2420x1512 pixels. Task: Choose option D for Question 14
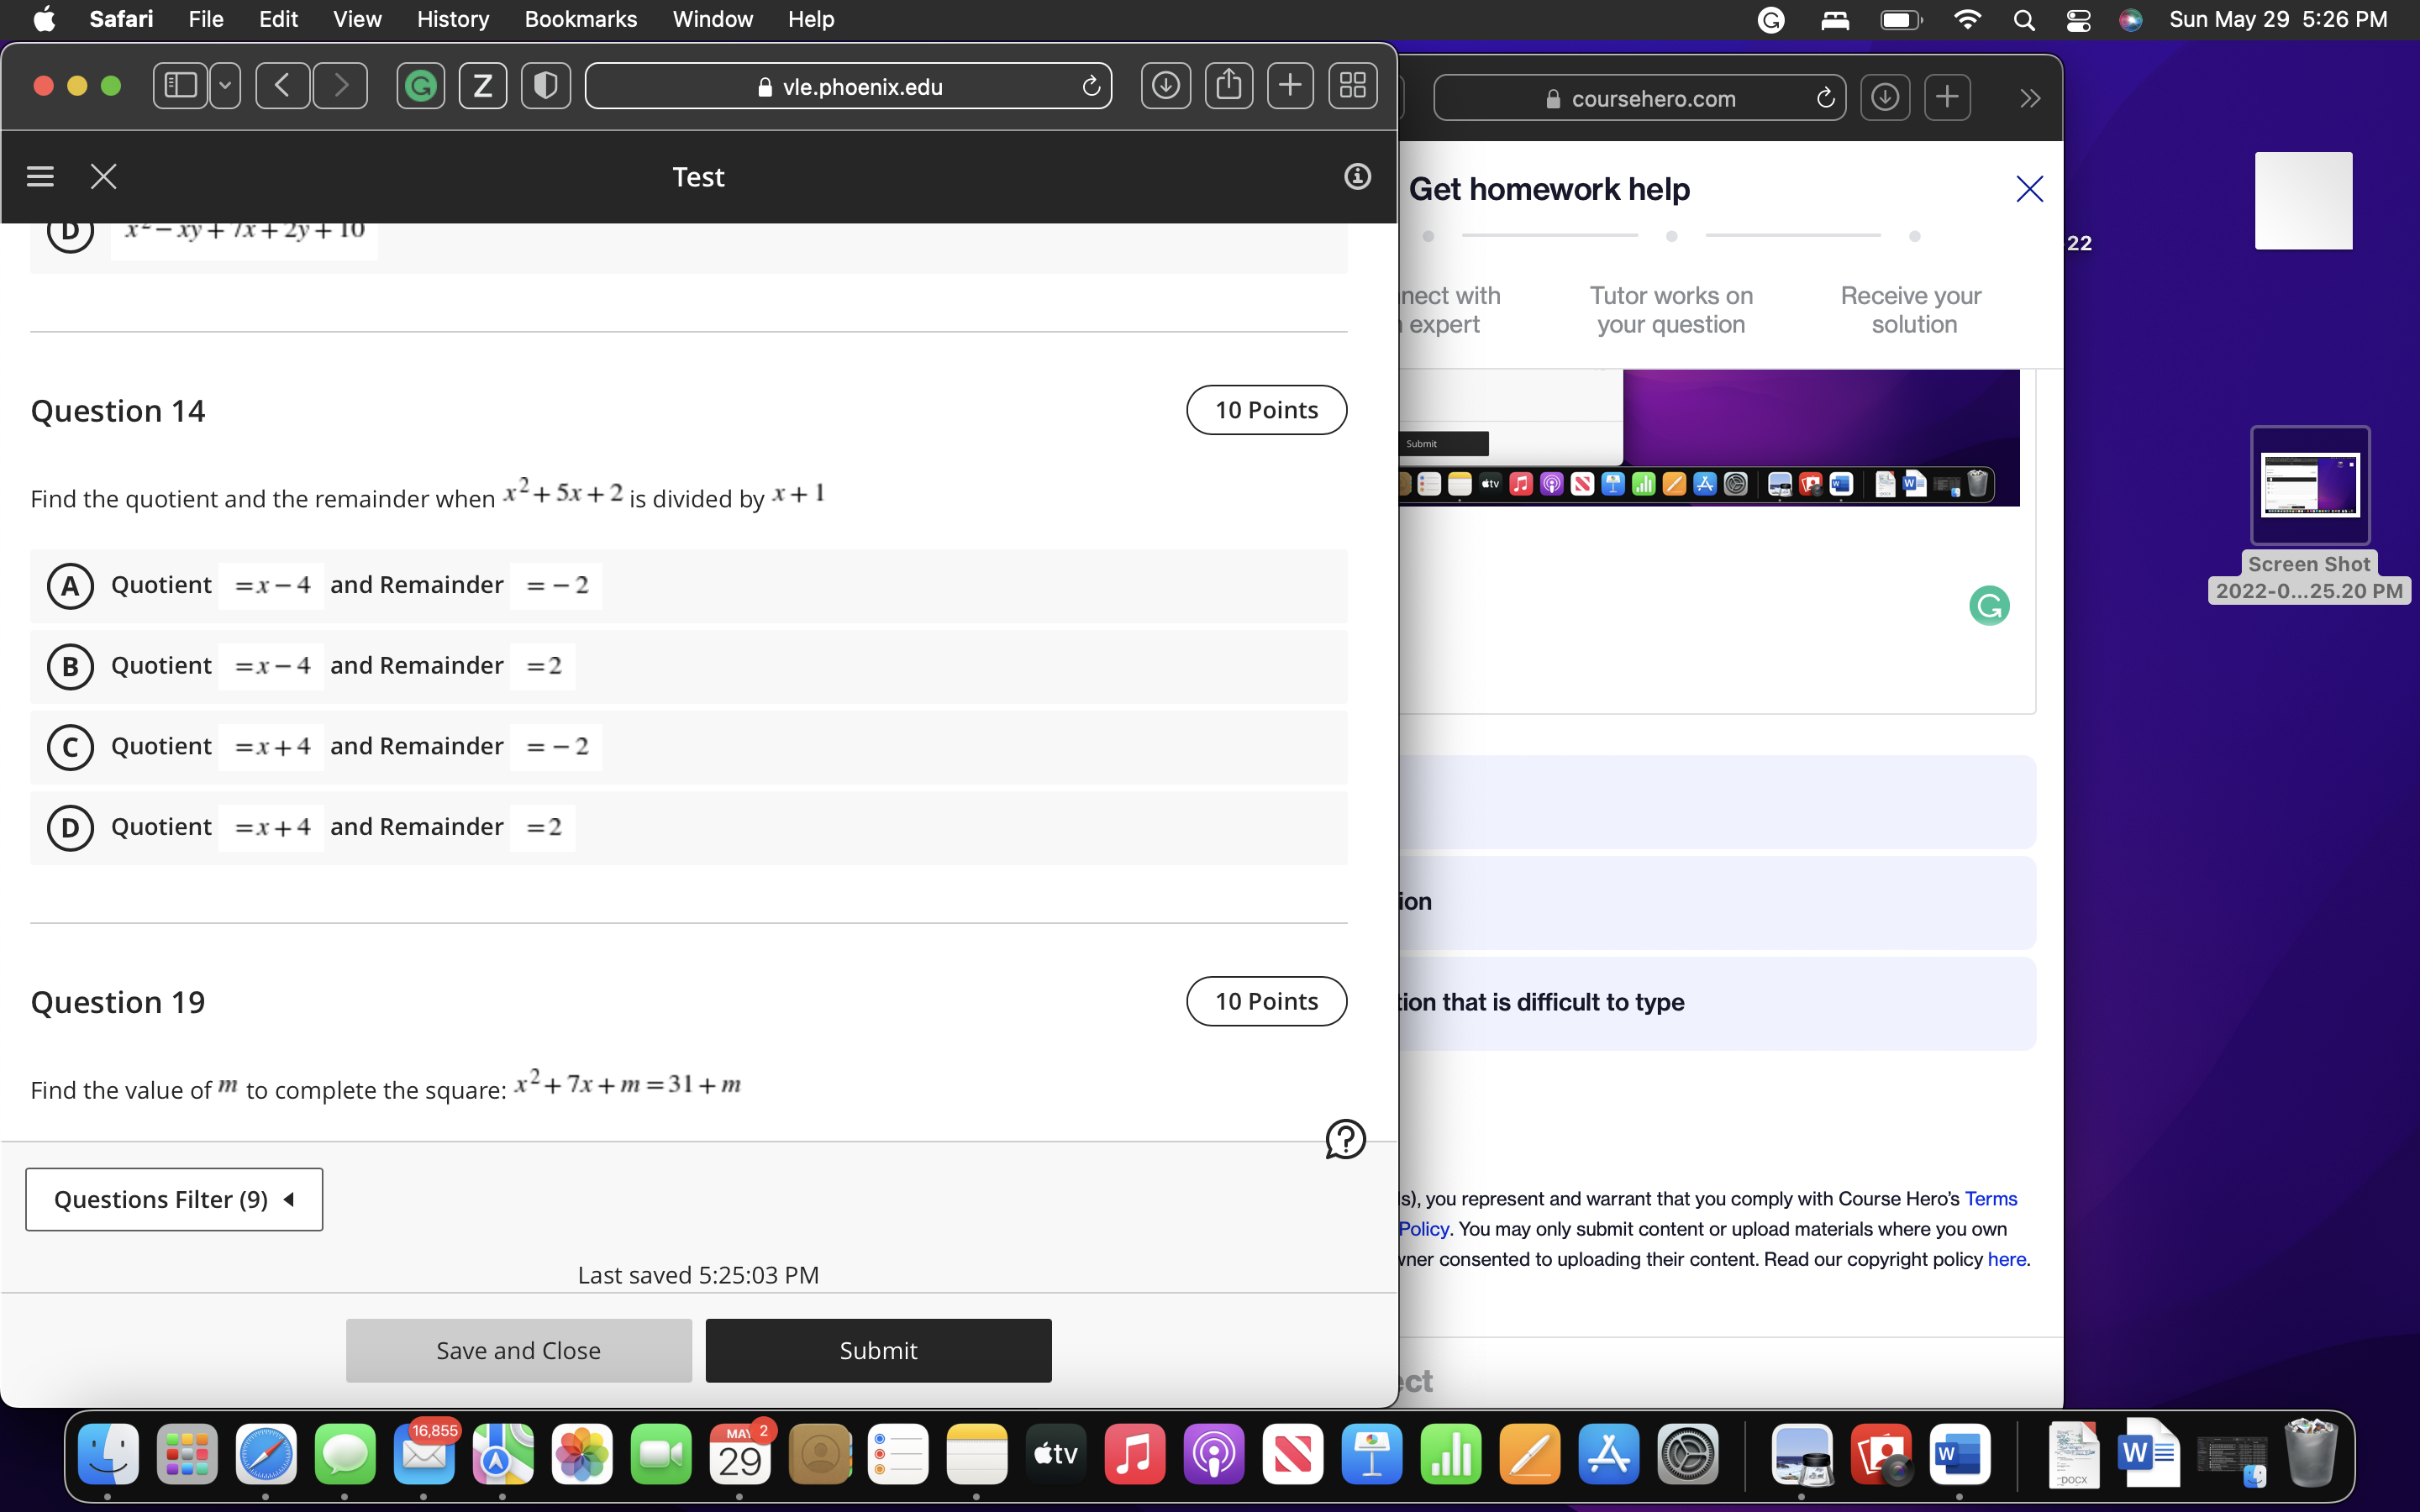coord(70,828)
